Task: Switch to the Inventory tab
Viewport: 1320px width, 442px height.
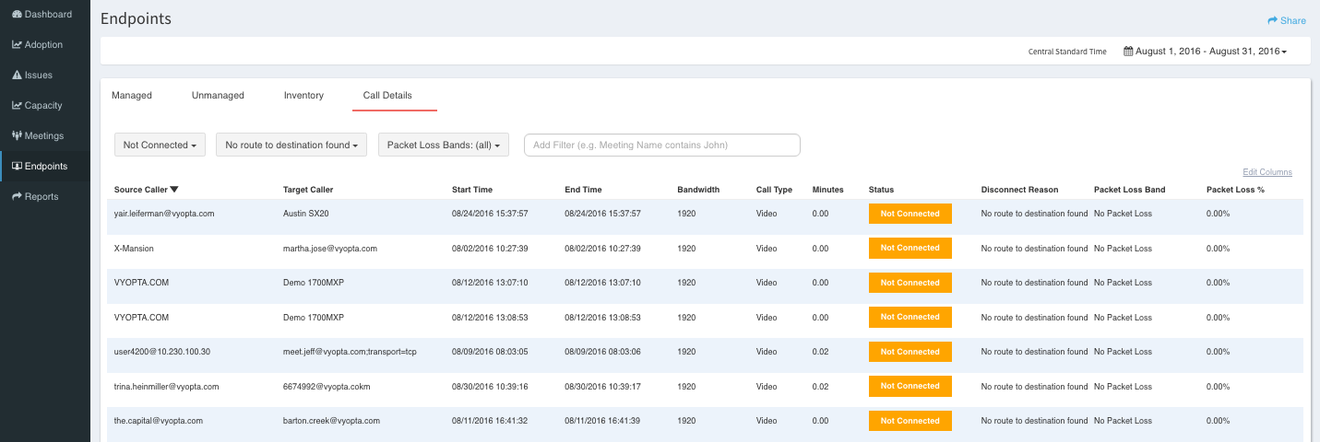Action: coord(303,95)
